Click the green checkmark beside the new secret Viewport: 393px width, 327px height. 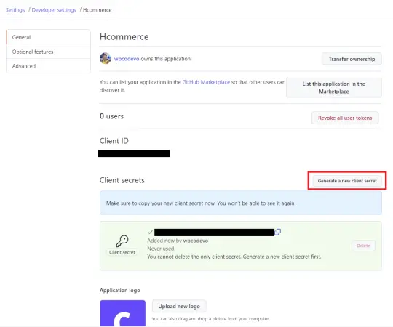click(150, 233)
